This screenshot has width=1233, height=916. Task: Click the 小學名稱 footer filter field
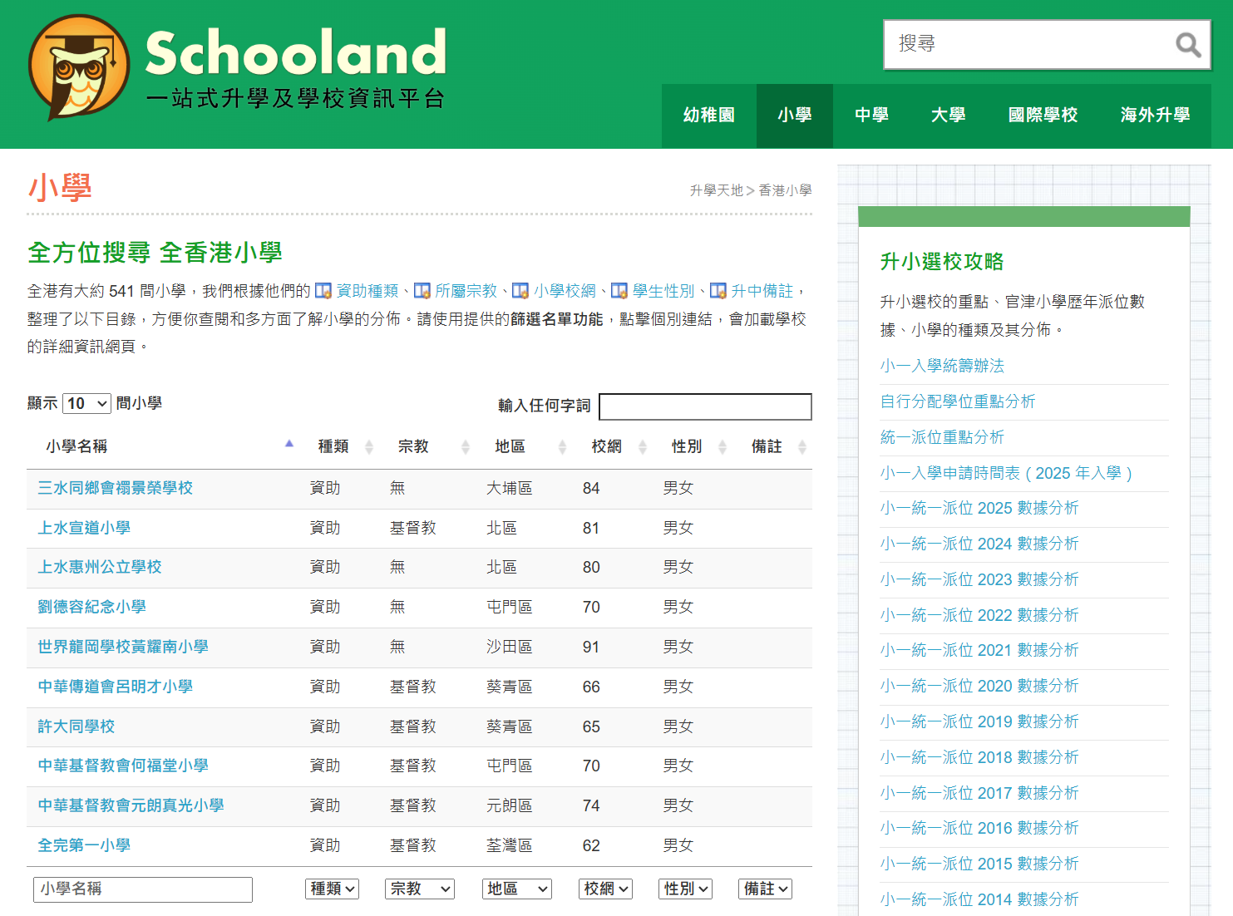tap(143, 889)
